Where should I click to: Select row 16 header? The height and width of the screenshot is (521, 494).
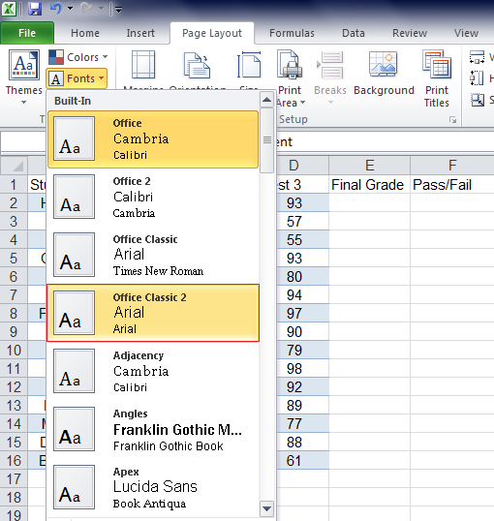14,460
